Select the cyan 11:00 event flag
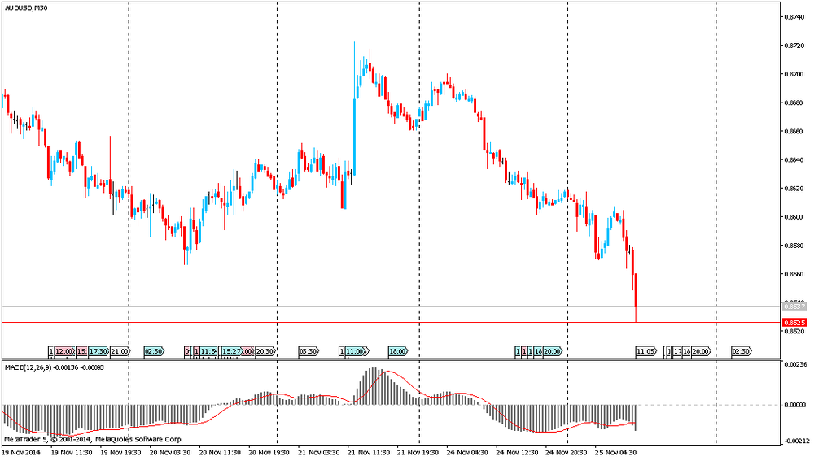 coord(355,351)
